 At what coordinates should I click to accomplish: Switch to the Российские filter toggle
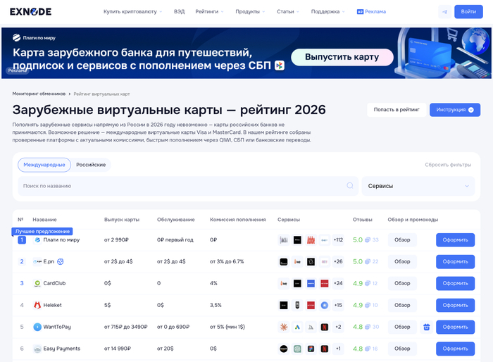pyautogui.click(x=91, y=165)
